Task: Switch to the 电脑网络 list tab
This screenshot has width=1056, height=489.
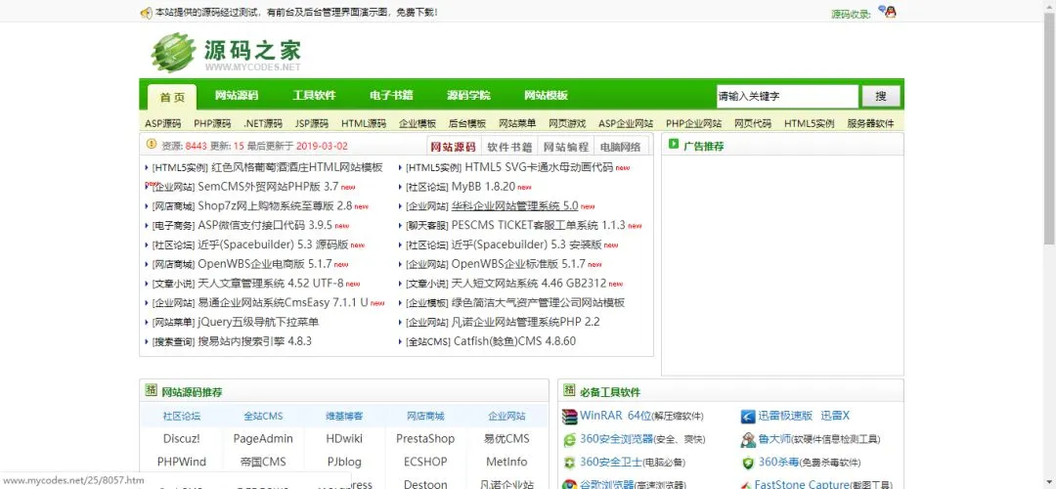Action: click(x=620, y=146)
